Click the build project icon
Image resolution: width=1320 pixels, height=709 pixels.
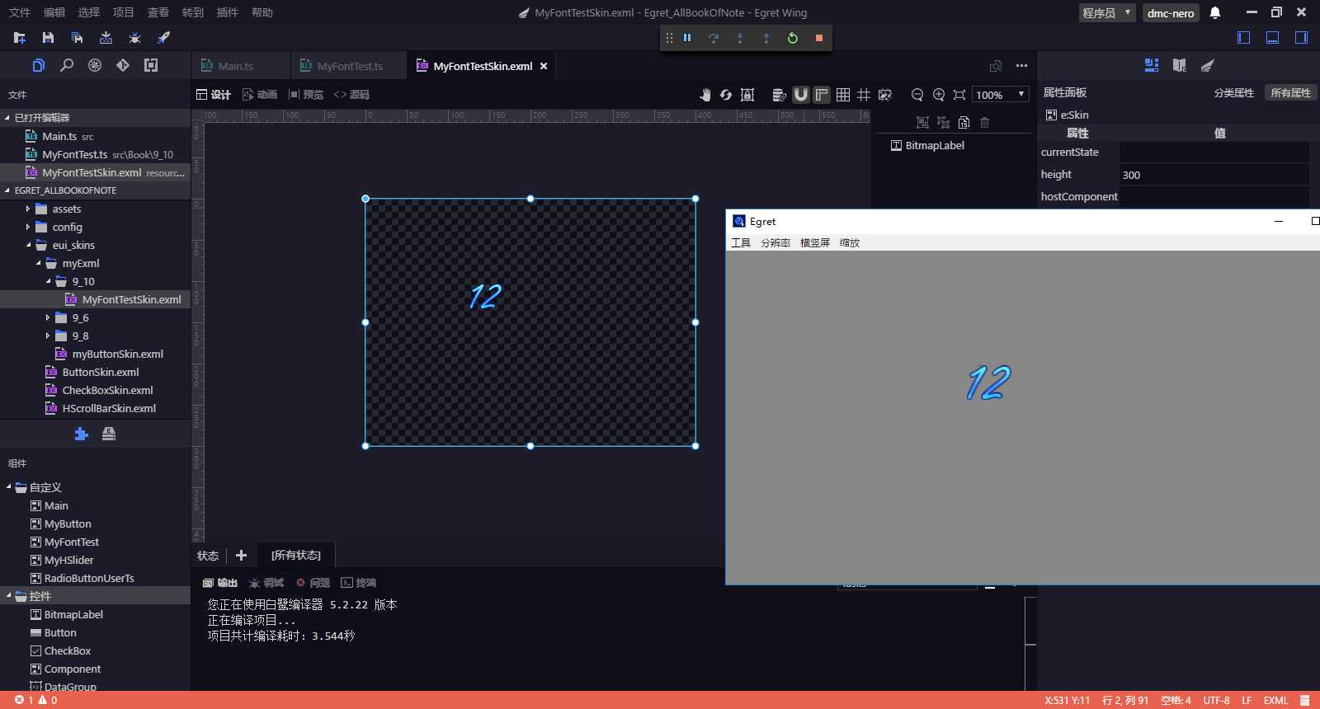coord(106,38)
